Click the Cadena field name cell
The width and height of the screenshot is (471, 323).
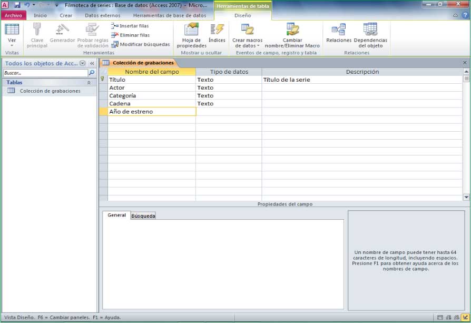152,103
